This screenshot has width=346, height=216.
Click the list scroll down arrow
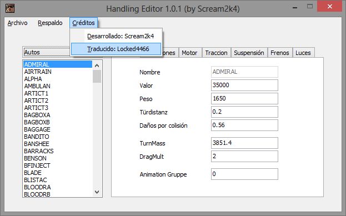click(97, 192)
